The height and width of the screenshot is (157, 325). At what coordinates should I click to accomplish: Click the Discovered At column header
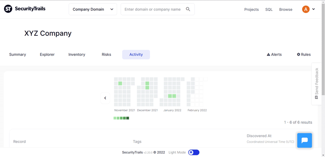coord(259,136)
